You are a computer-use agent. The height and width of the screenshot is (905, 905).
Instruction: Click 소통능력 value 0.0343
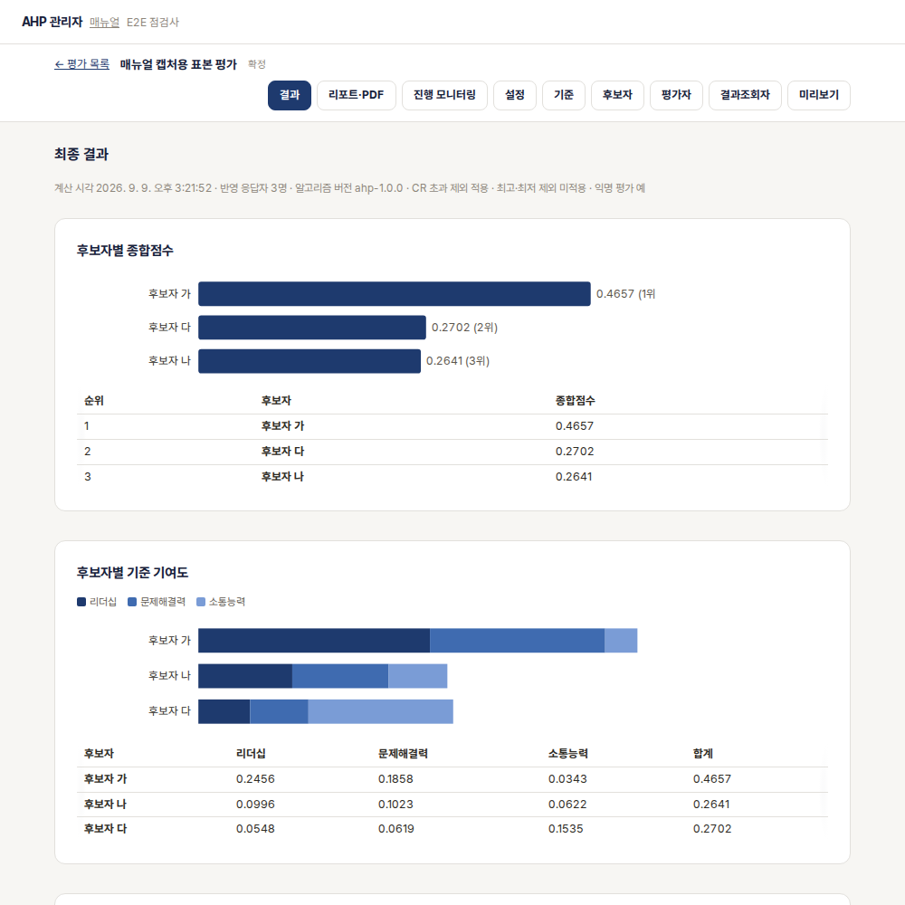567,779
